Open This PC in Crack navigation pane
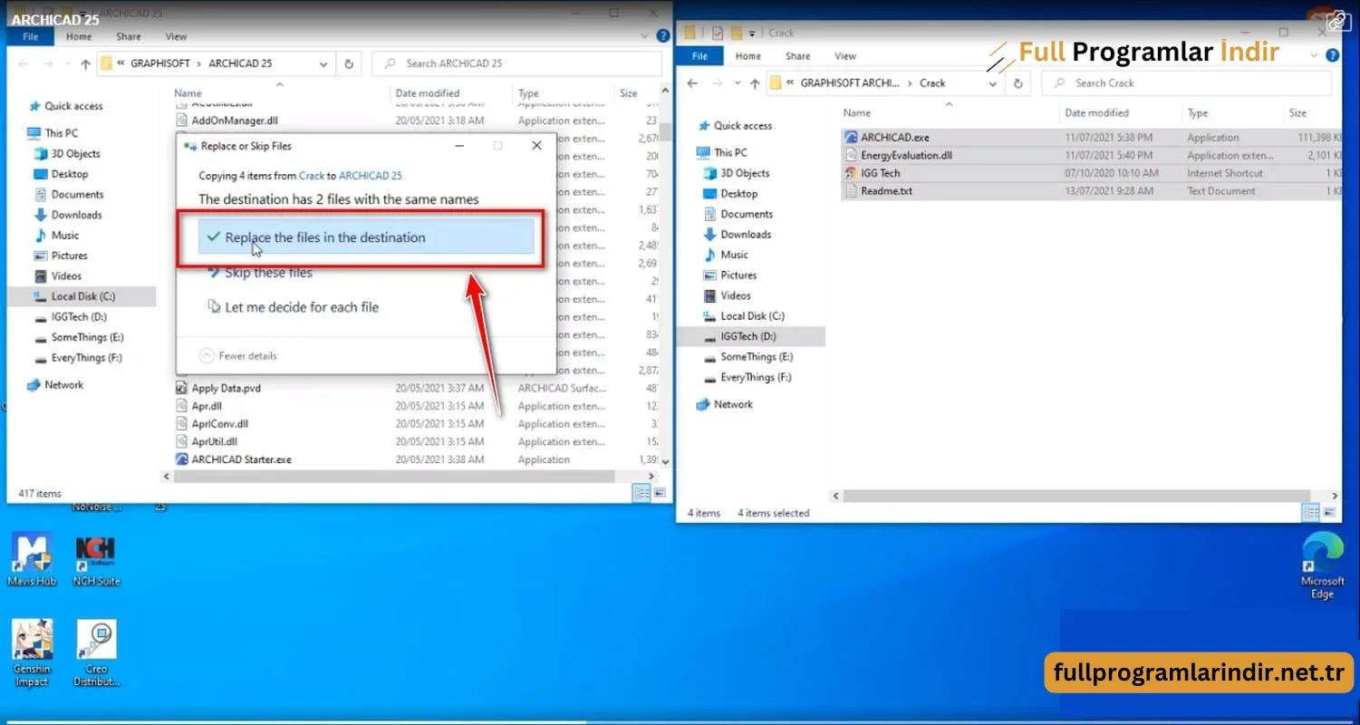1360x725 pixels. [x=730, y=152]
